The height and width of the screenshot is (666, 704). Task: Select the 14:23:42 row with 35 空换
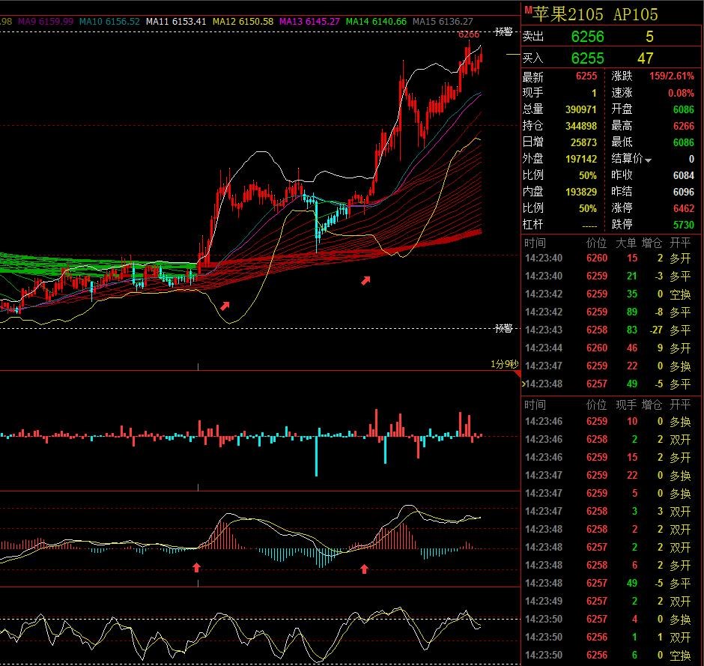click(x=610, y=294)
